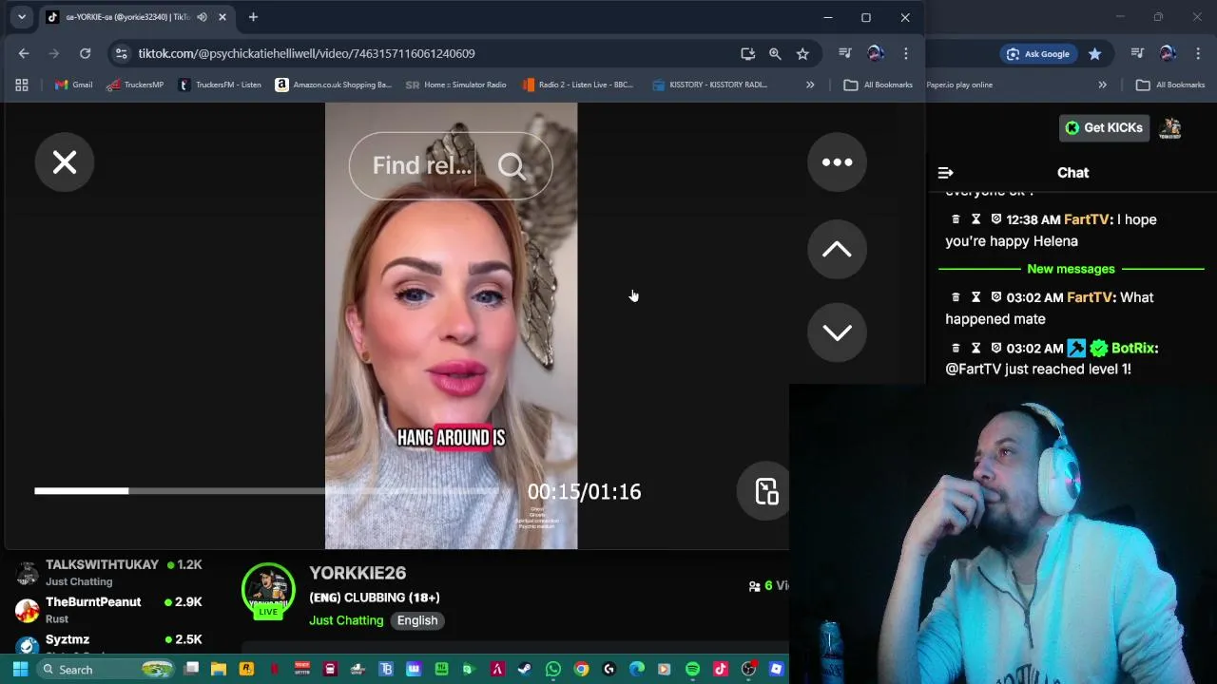The width and height of the screenshot is (1217, 684).
Task: View site information icon in the address bar
Action: (121, 53)
